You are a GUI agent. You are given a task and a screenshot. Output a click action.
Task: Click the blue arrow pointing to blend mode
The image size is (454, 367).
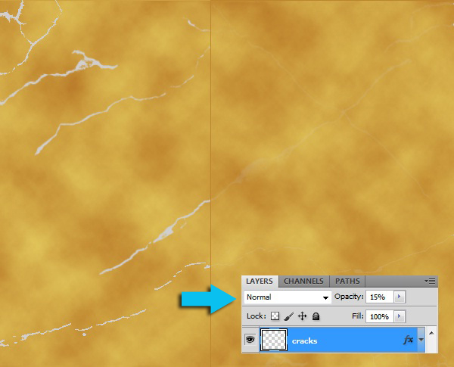click(x=207, y=299)
